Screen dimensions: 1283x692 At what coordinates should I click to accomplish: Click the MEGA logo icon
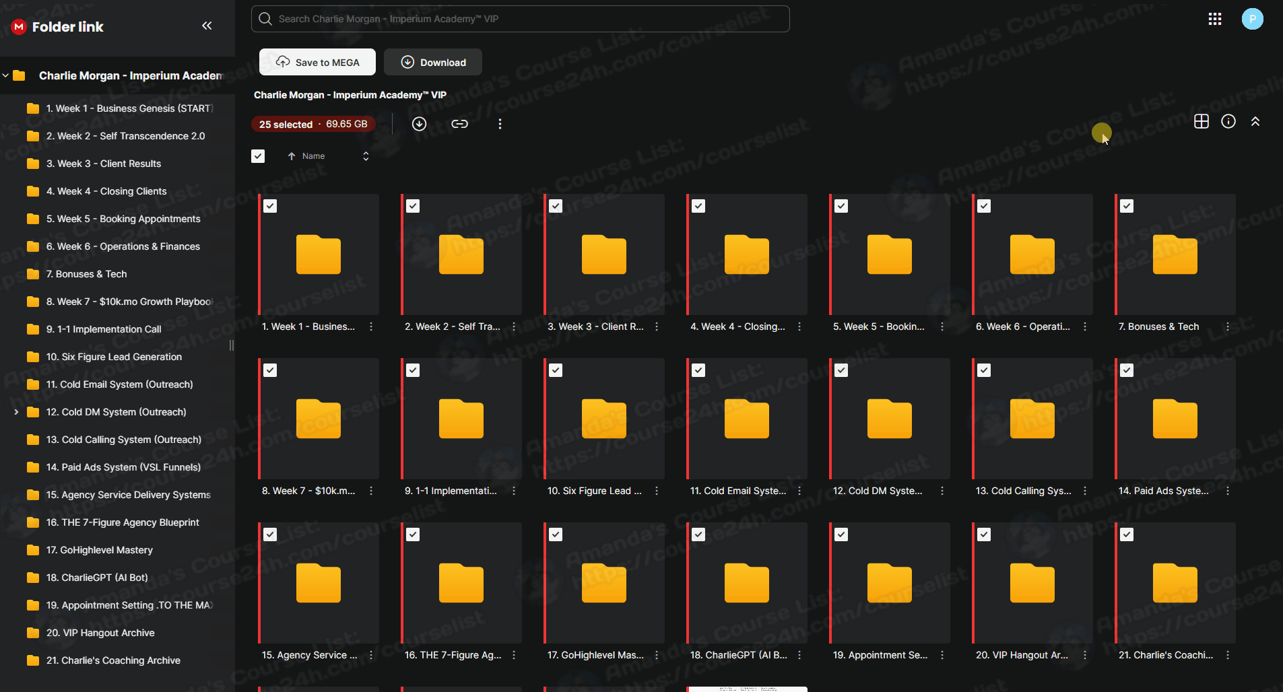[x=18, y=27]
